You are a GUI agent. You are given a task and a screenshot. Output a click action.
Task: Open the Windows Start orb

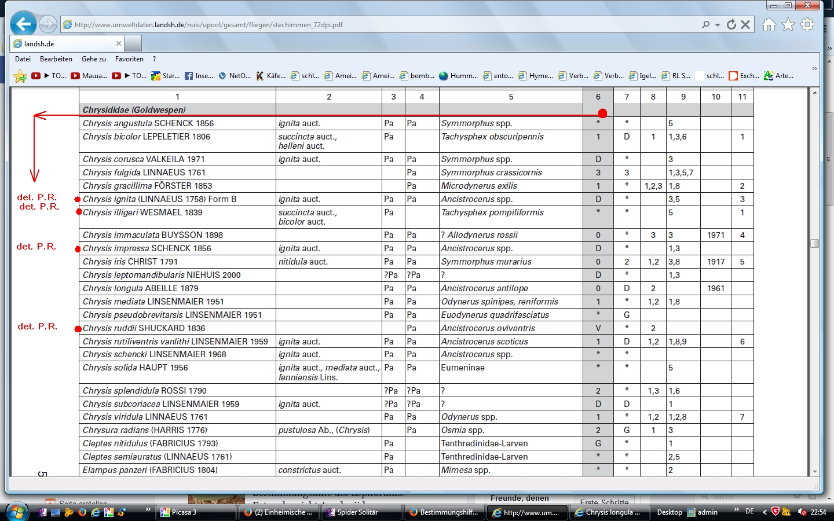[17, 512]
